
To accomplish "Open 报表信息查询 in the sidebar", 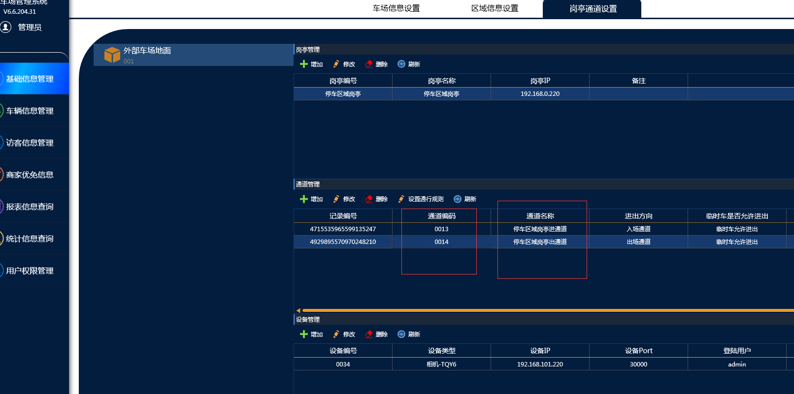I will point(34,207).
